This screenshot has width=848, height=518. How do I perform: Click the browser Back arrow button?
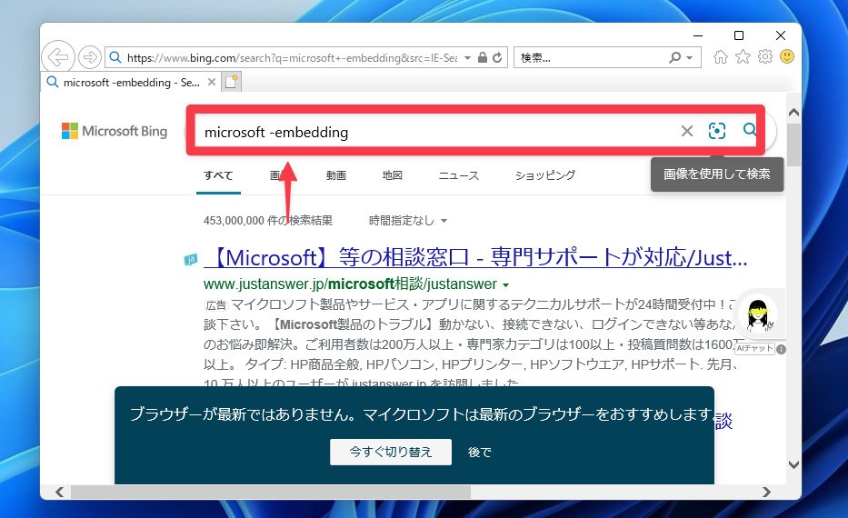(x=59, y=57)
